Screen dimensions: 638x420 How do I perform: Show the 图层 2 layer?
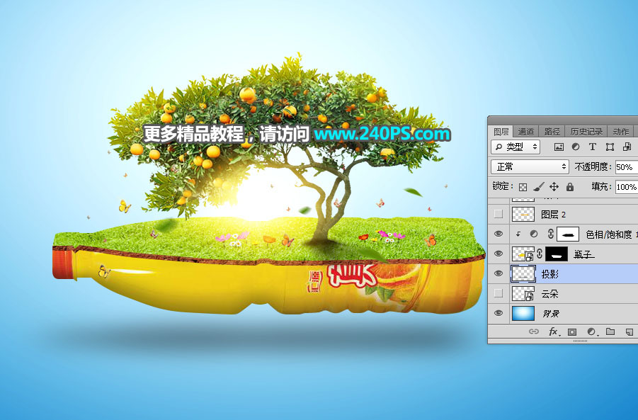coord(499,214)
